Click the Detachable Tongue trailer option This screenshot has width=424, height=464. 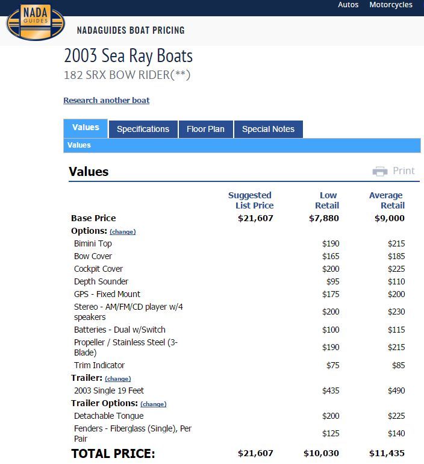click(109, 416)
